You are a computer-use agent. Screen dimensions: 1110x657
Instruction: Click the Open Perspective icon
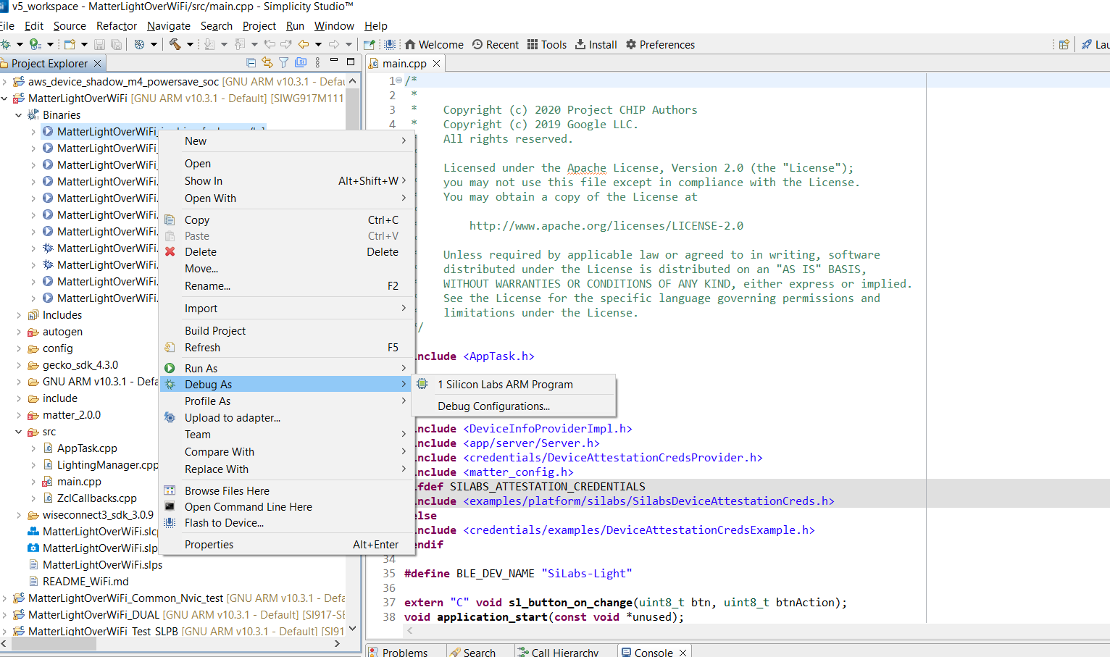pyautogui.click(x=1064, y=44)
